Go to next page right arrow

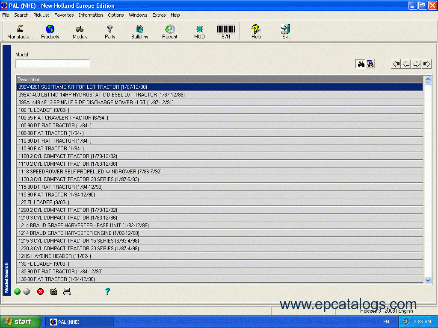point(417,64)
